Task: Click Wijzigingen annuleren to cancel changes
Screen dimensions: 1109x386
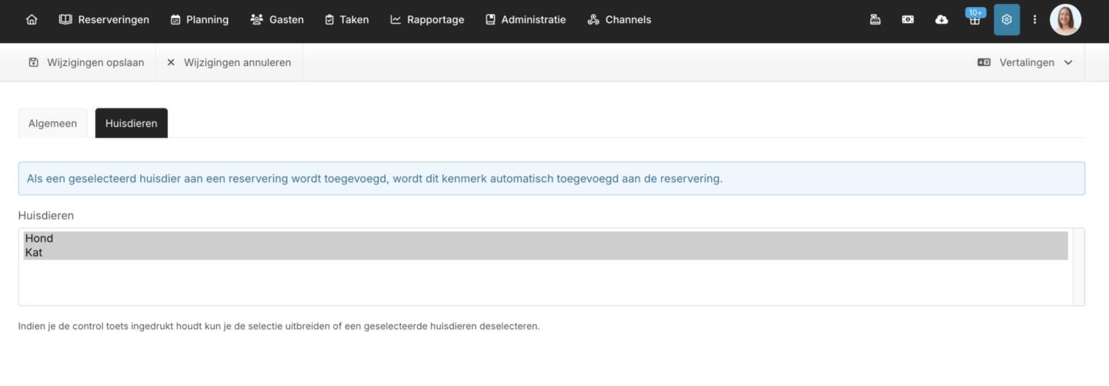Action: click(x=229, y=62)
